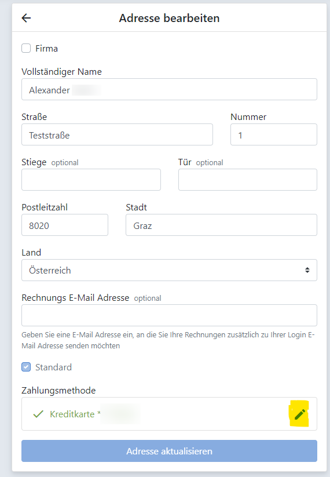Click the Zahlungsmethode box

coord(169,414)
